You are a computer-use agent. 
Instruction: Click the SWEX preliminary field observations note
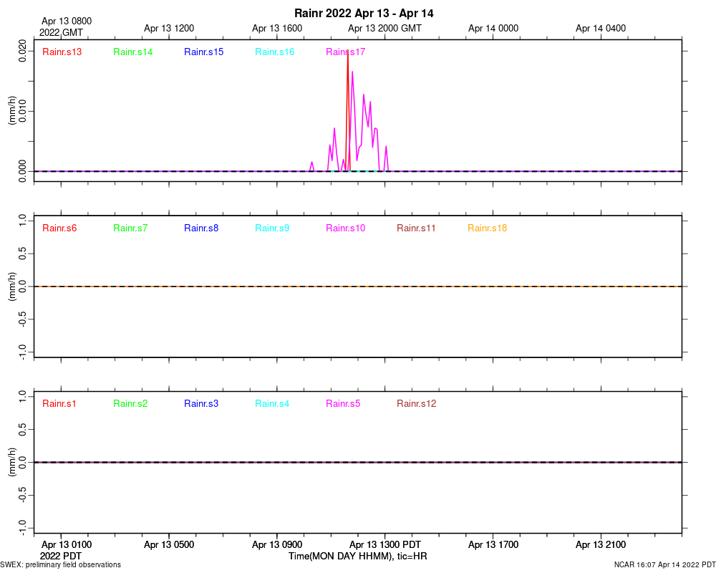(60, 565)
